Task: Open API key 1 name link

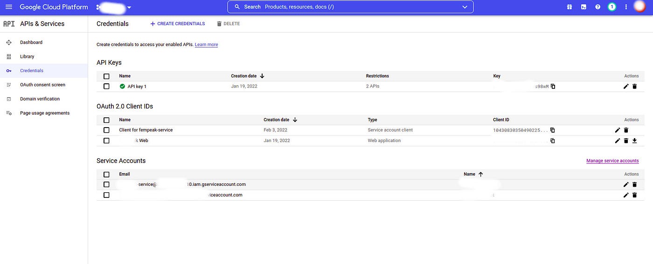Action: pyautogui.click(x=137, y=87)
